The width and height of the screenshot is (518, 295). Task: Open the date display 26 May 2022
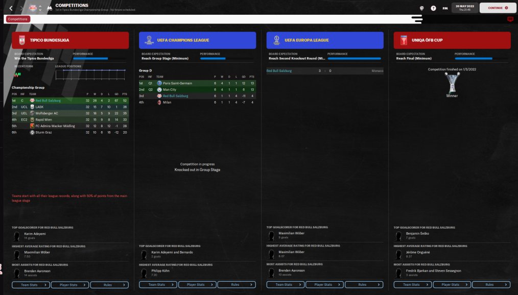tap(465, 8)
